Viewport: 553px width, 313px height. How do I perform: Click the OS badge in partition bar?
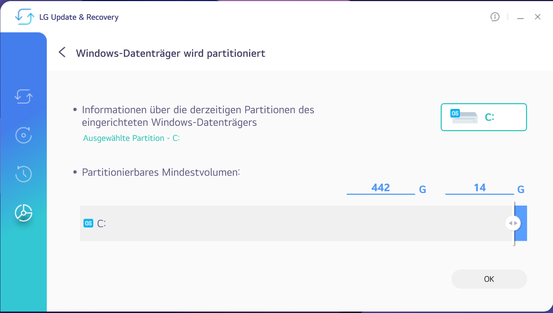coord(88,223)
